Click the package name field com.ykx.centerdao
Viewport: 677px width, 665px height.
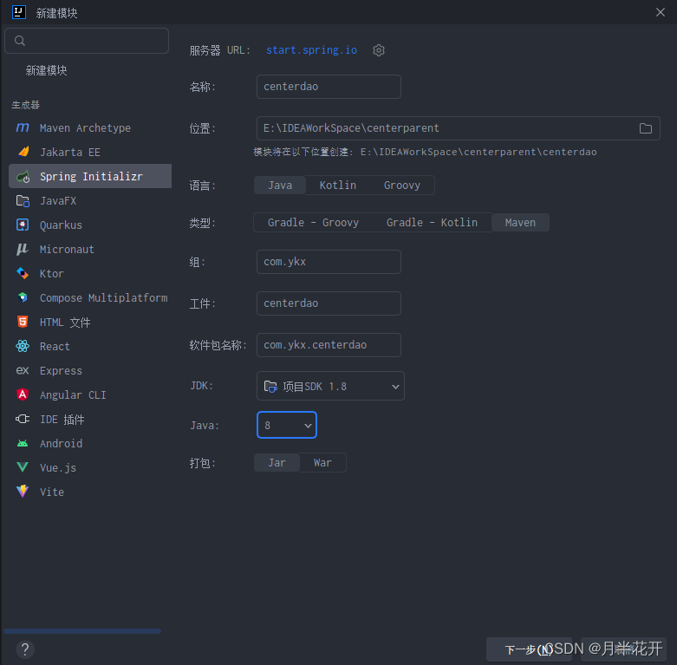click(x=329, y=345)
